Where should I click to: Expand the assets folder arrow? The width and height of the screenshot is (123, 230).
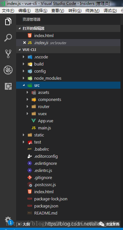[x=27, y=92]
